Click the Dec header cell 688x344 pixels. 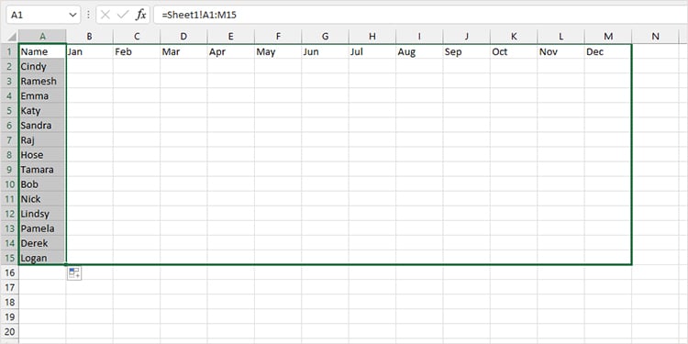pos(608,51)
